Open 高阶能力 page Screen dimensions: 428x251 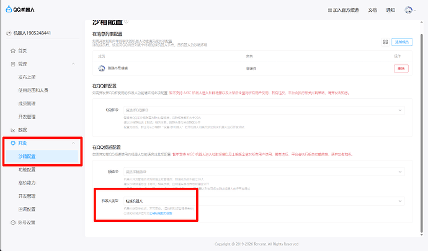pos(27,183)
